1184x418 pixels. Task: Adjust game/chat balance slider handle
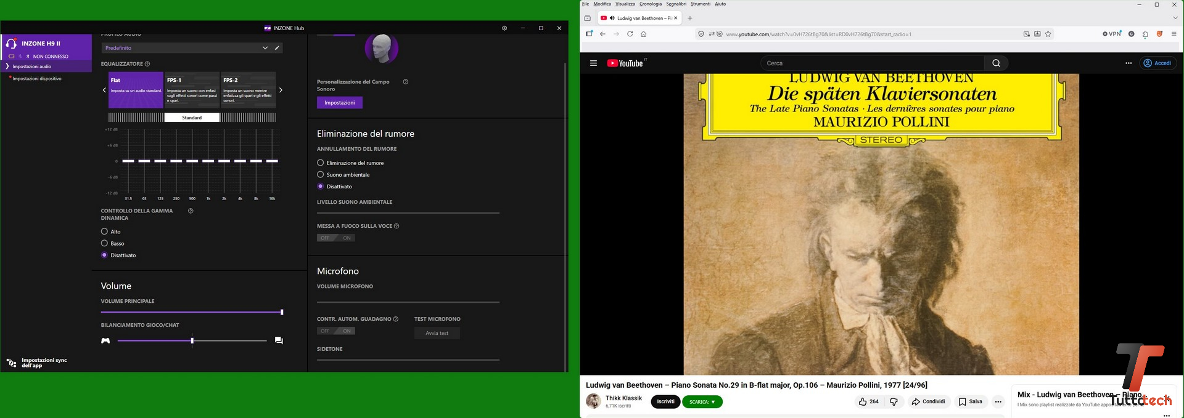click(192, 340)
